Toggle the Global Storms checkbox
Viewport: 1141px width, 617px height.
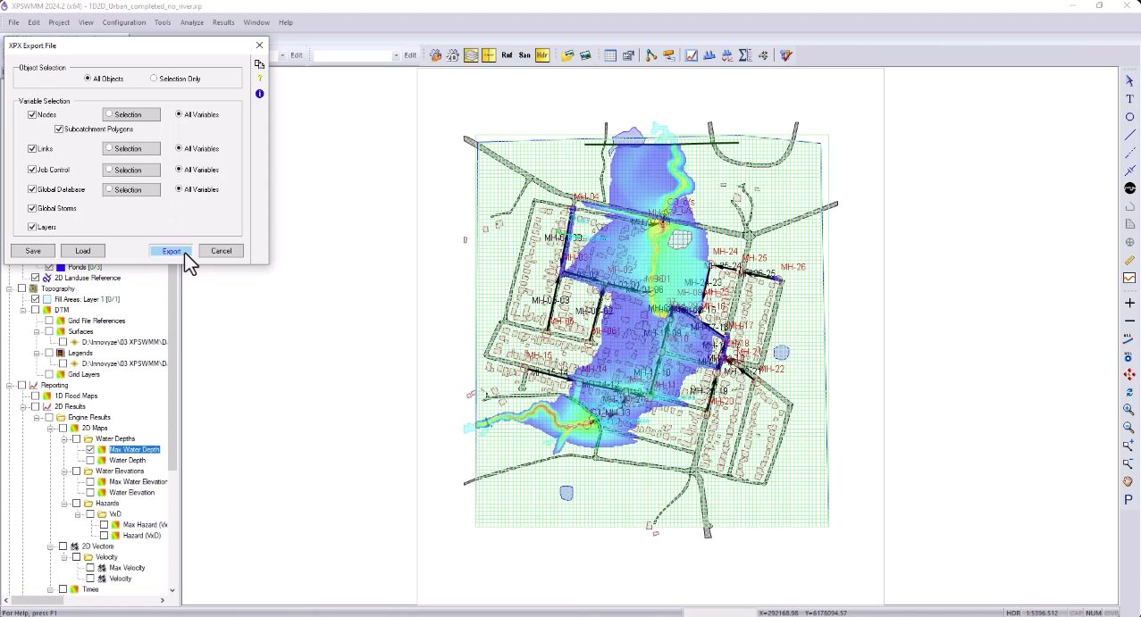pyautogui.click(x=32, y=208)
